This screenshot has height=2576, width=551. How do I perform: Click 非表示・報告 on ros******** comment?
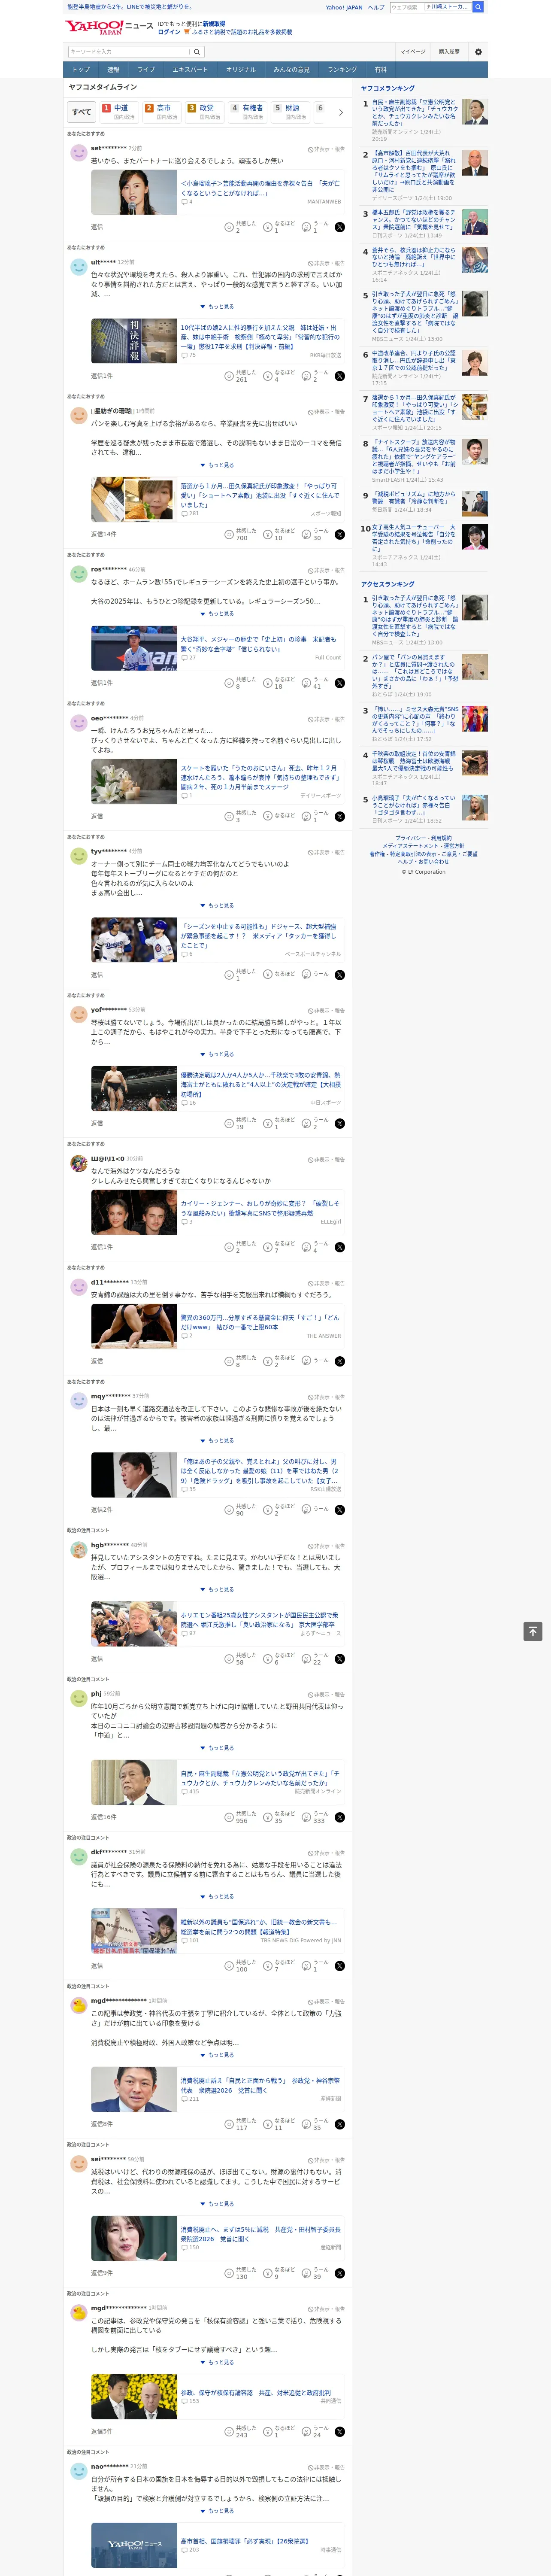coord(326,570)
